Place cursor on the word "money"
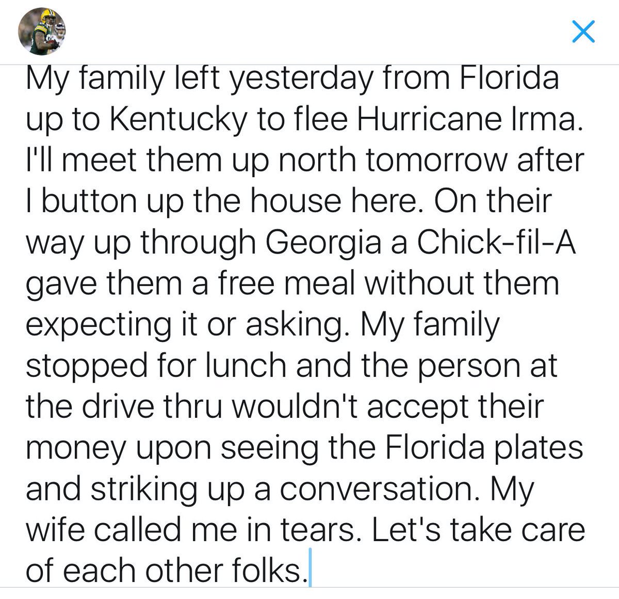Screen dimensions: 619x599 (75, 448)
